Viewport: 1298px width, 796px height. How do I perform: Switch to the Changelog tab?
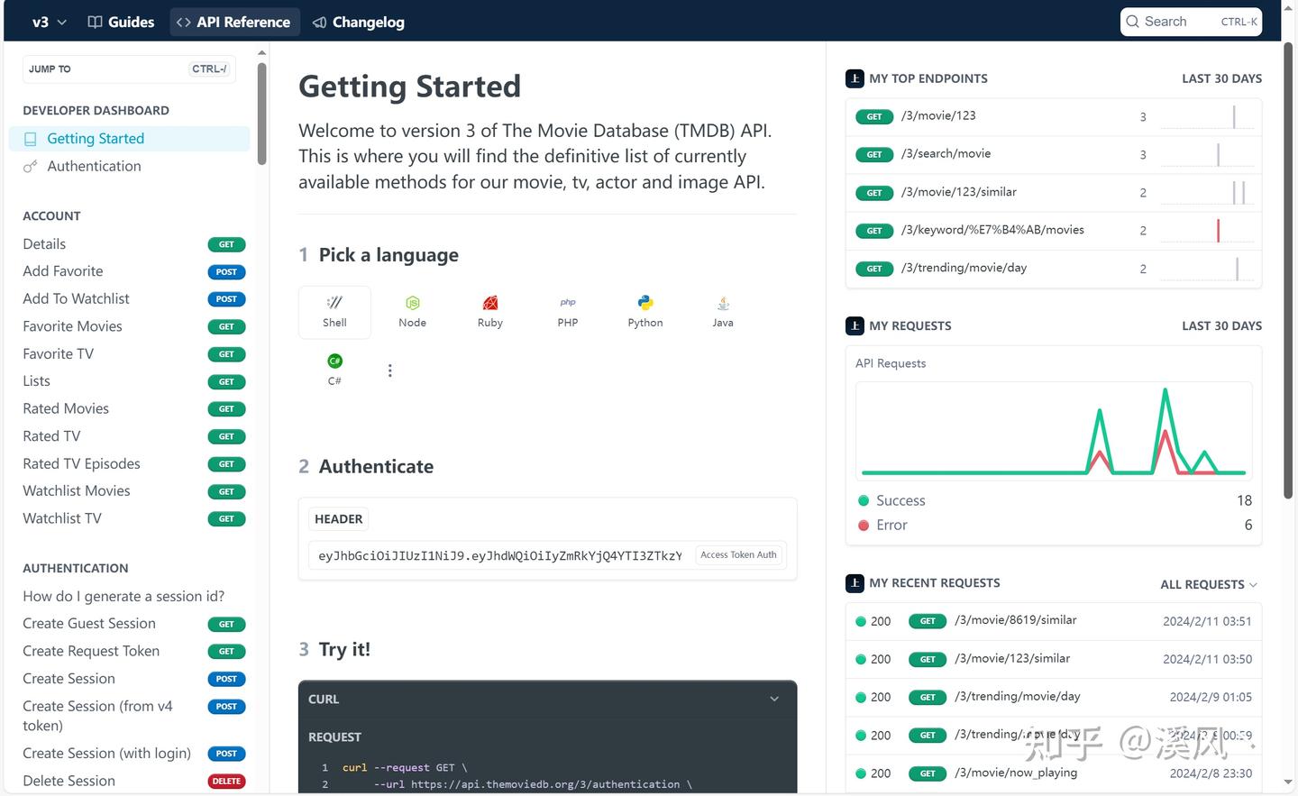click(358, 22)
